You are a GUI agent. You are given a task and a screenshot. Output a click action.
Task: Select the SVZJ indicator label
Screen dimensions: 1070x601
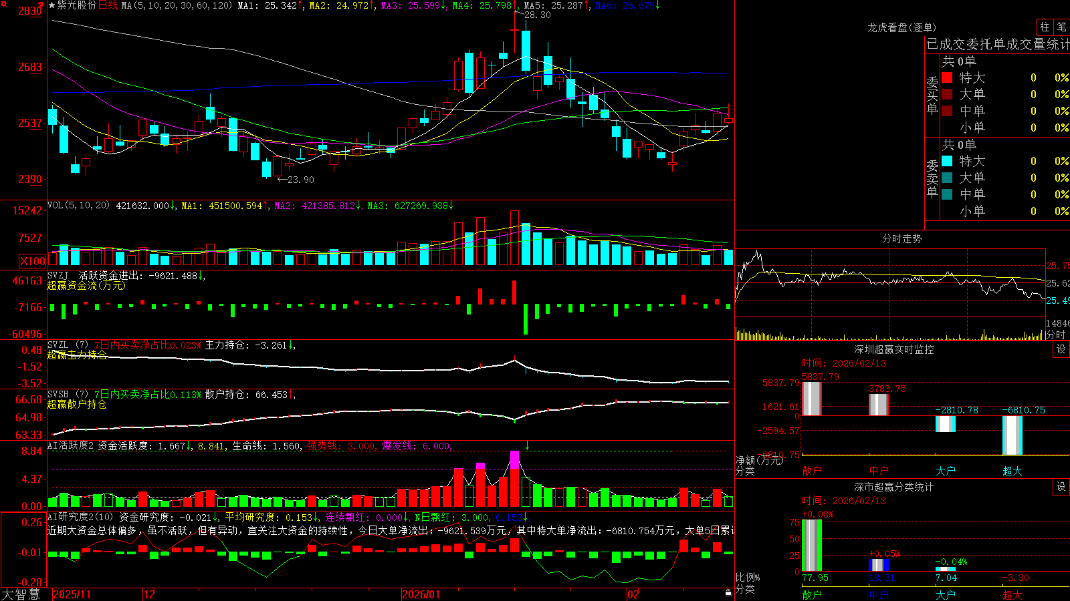[x=58, y=275]
